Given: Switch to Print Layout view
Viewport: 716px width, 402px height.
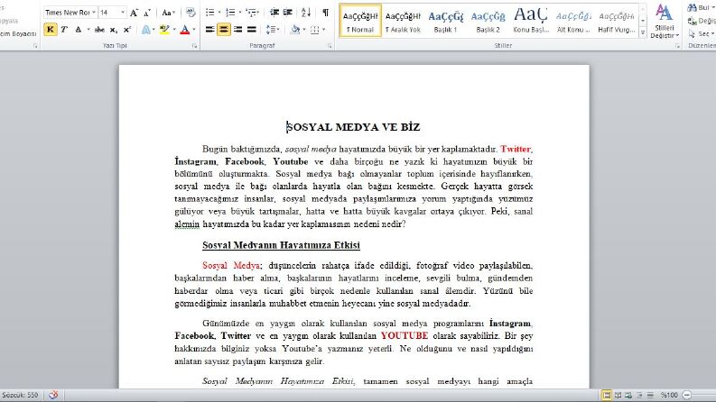Looking at the screenshot, I should click(x=607, y=395).
